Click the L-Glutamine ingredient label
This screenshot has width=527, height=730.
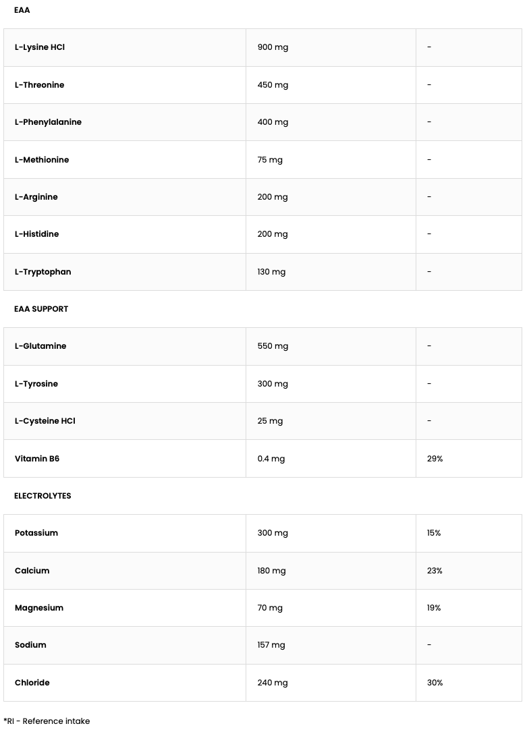(40, 346)
